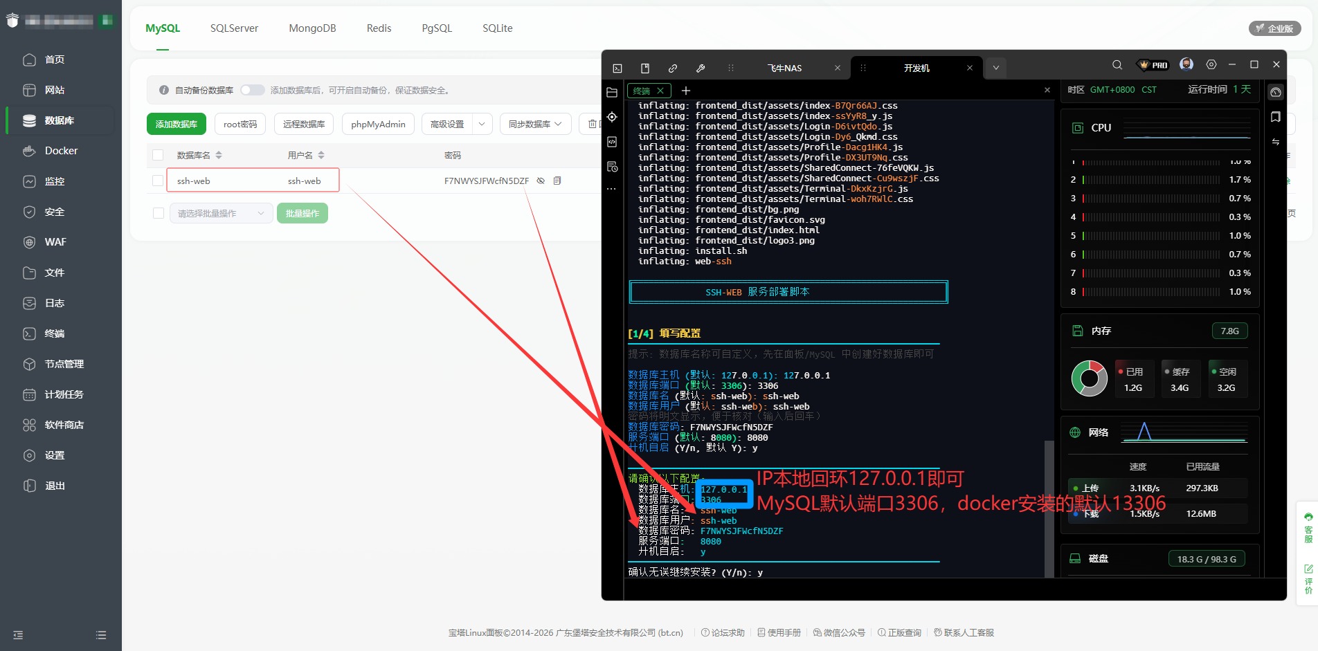
Task: Switch to MongoDB tab
Action: 312,28
